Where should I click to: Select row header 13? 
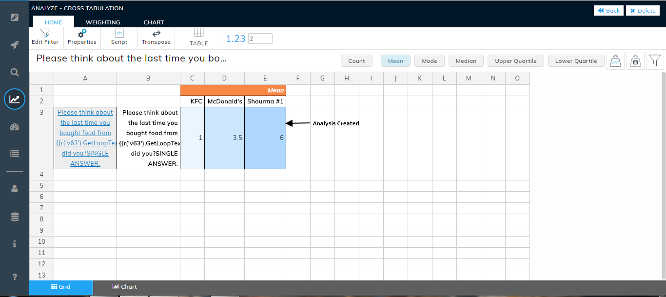coord(41,275)
